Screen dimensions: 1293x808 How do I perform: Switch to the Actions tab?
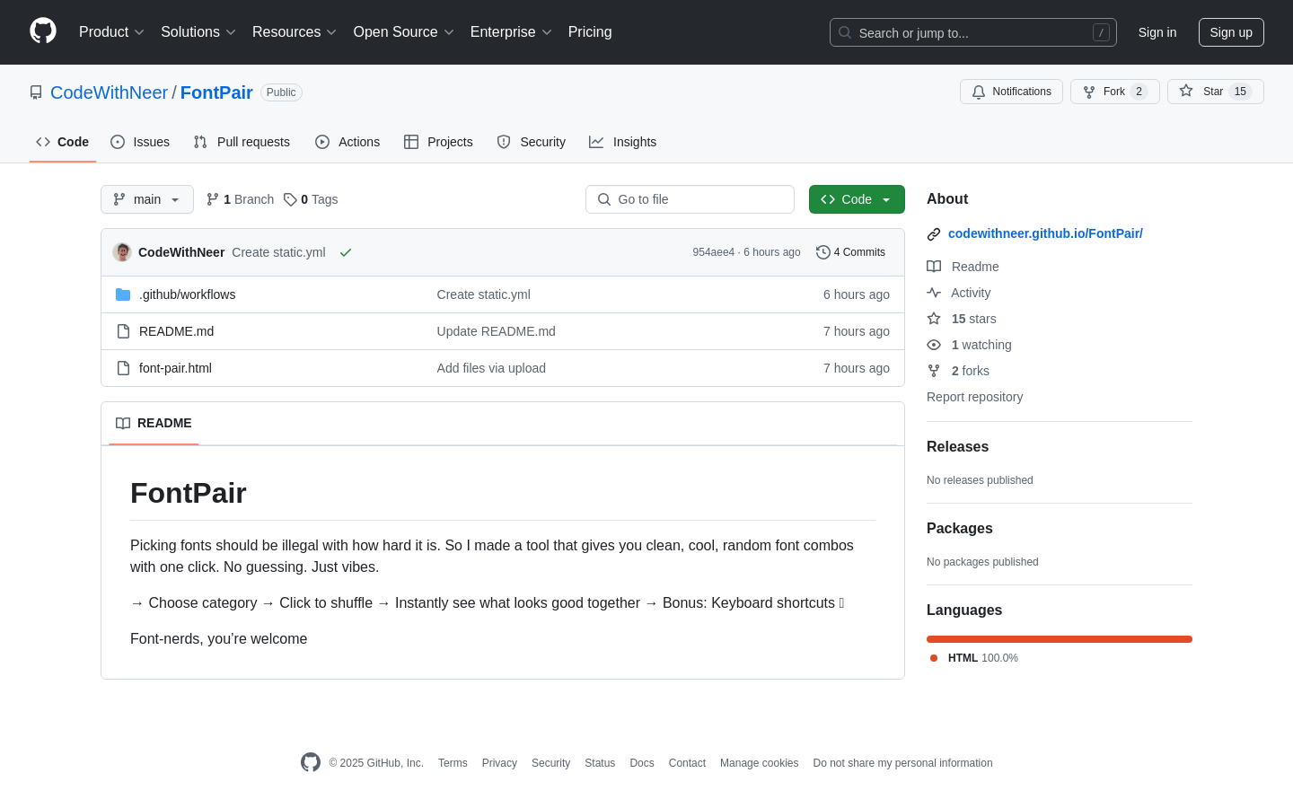[x=347, y=142]
